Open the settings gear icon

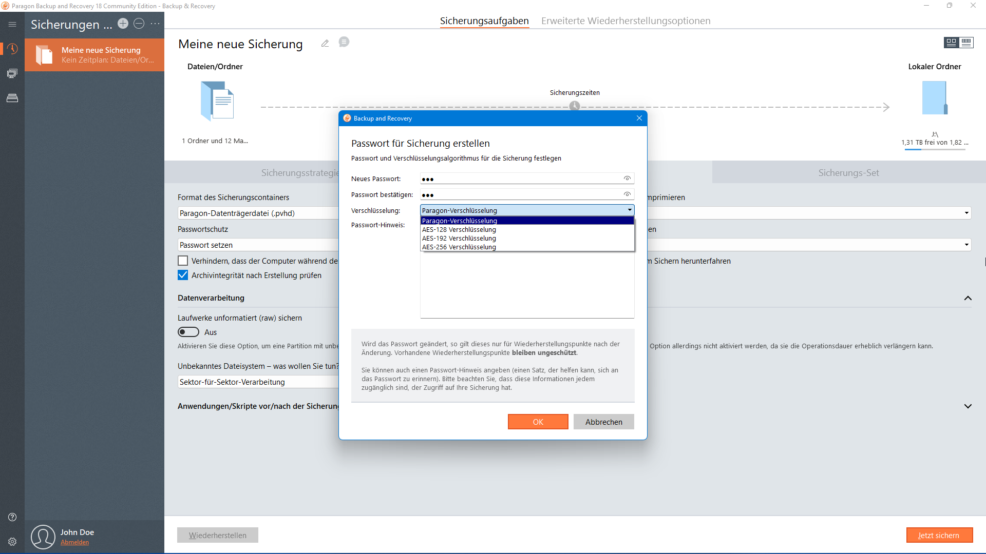tap(12, 542)
